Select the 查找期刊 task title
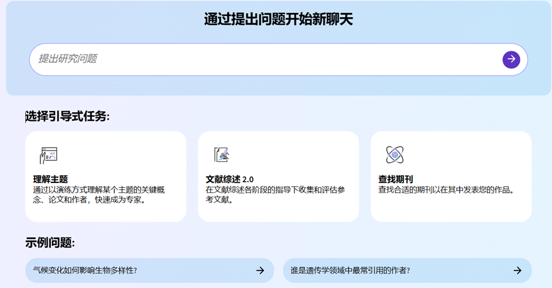This screenshot has width=552, height=288. pos(396,179)
